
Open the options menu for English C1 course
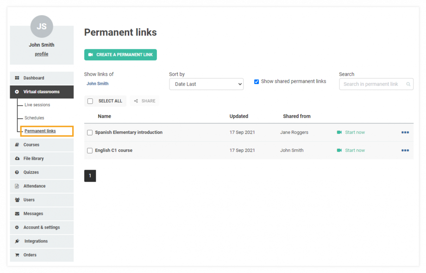[405, 150]
